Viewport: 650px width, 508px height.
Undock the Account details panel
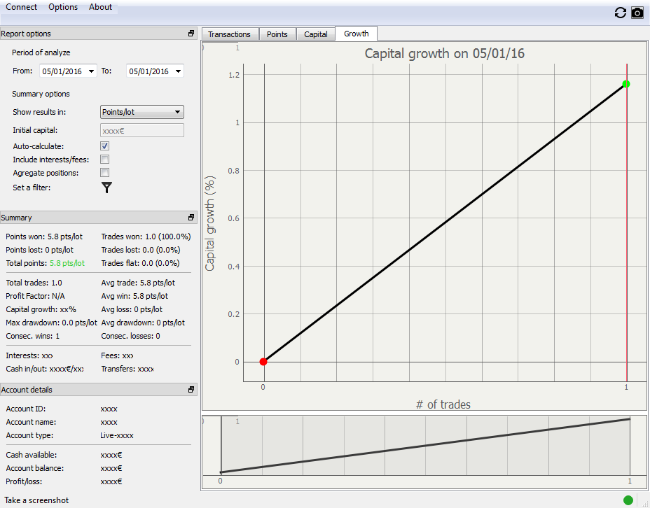[191, 390]
